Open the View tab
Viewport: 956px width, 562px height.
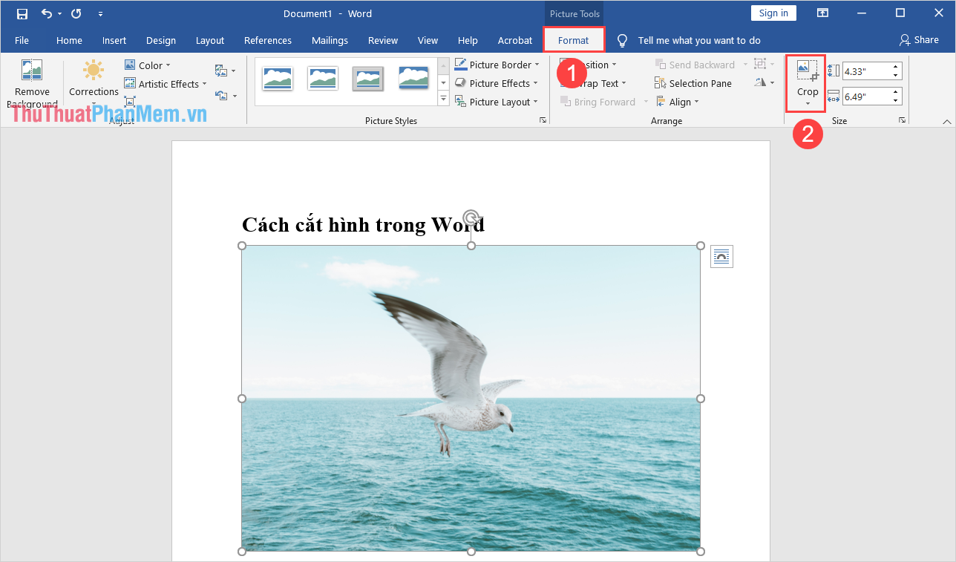coord(428,40)
